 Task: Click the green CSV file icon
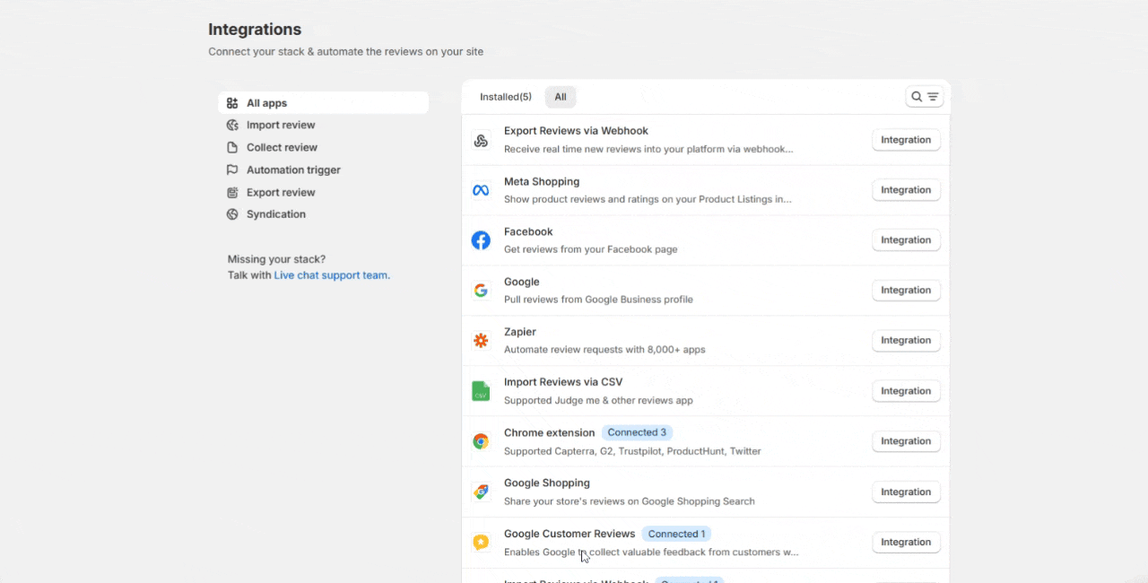coord(481,391)
